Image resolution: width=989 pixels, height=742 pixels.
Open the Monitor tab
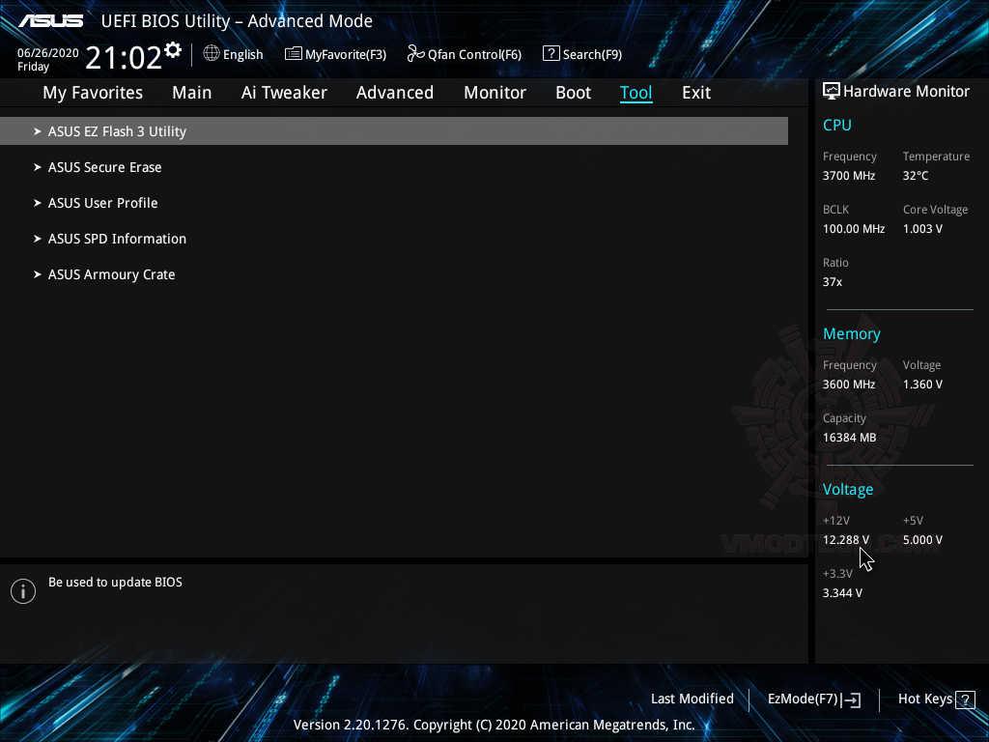pyautogui.click(x=495, y=93)
